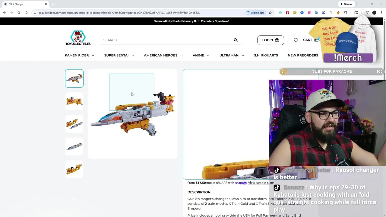Click the search tabs lens icon
The height and width of the screenshot is (217, 386).
356,13
